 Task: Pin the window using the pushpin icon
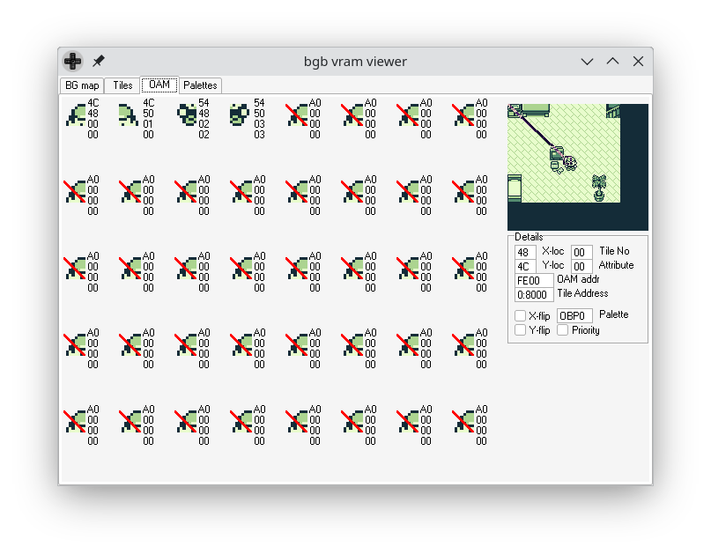[x=99, y=62]
